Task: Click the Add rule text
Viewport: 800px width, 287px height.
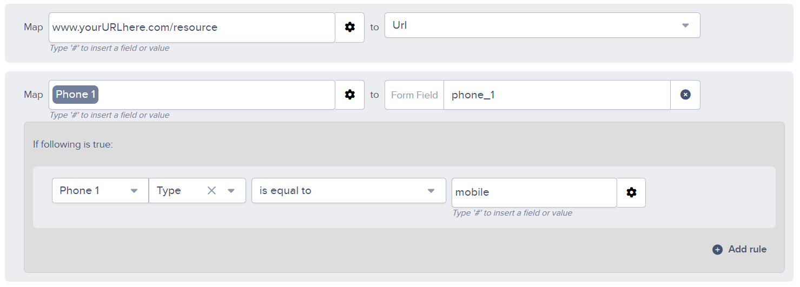Action: pyautogui.click(x=747, y=249)
